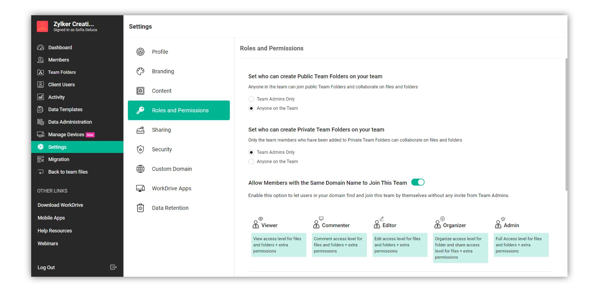599x292 pixels.
Task: Click the Viewer role eye icon
Action: pyautogui.click(x=261, y=219)
